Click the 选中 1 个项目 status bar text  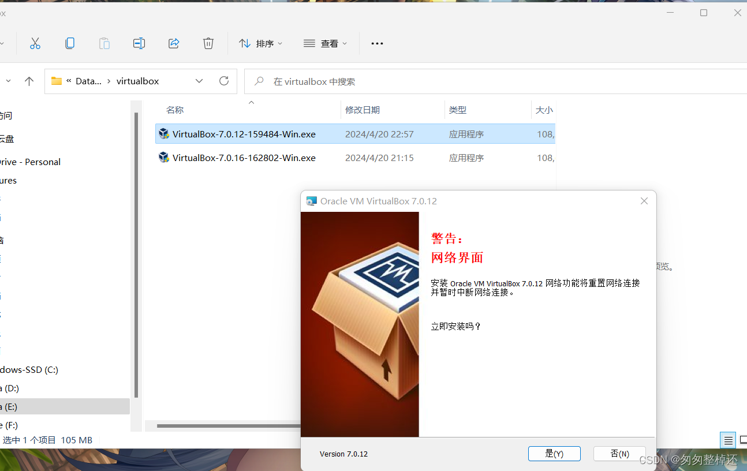[29, 440]
